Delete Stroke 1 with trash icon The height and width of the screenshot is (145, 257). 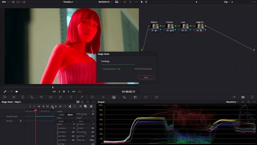pyautogui.click(x=20, y=121)
